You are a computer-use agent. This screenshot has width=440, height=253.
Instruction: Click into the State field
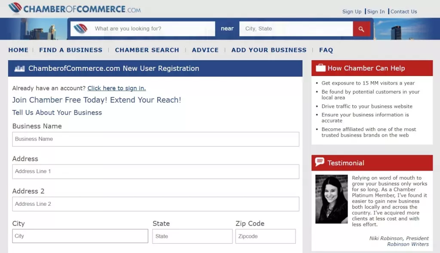tap(192, 236)
